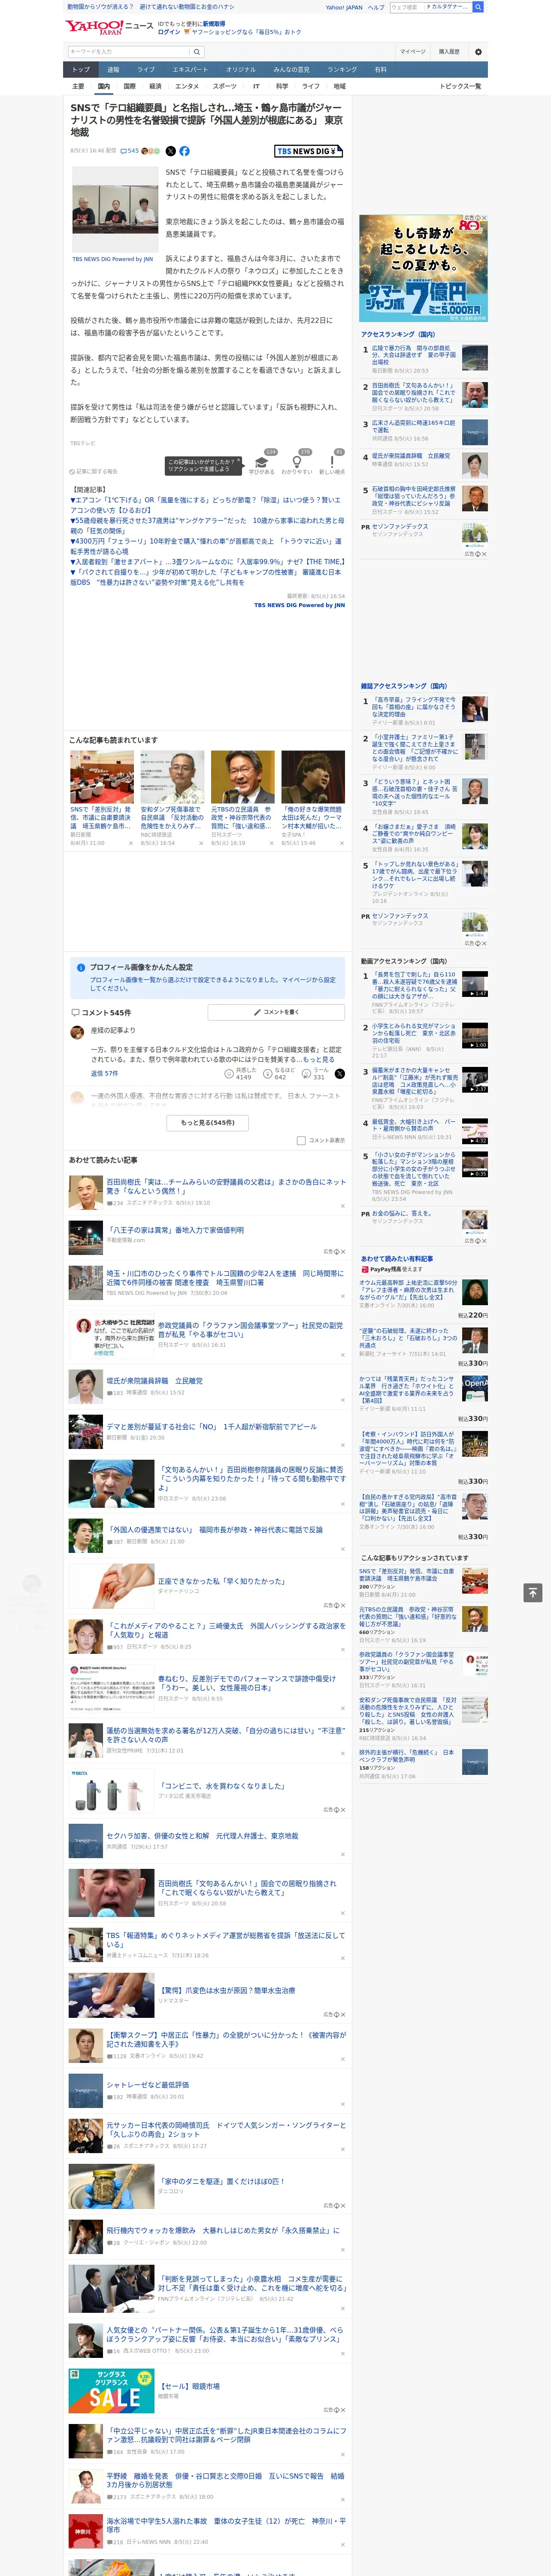Open the エンタメ category tab
This screenshot has height=2576, width=551.
point(187,86)
